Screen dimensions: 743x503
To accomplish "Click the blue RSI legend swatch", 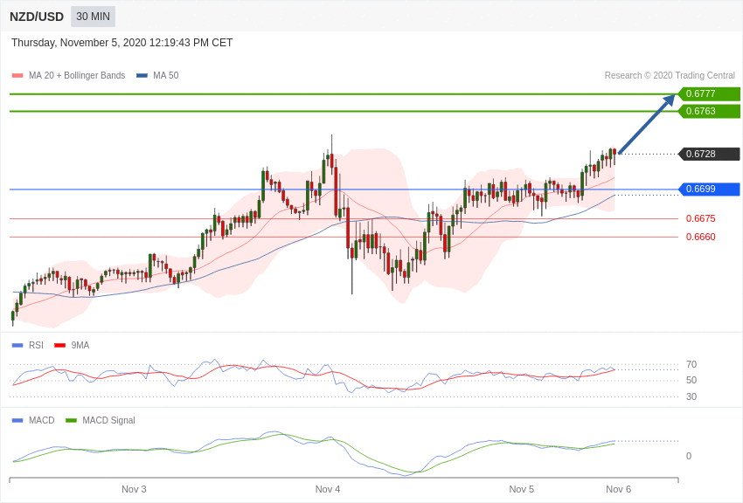I will click(x=17, y=346).
